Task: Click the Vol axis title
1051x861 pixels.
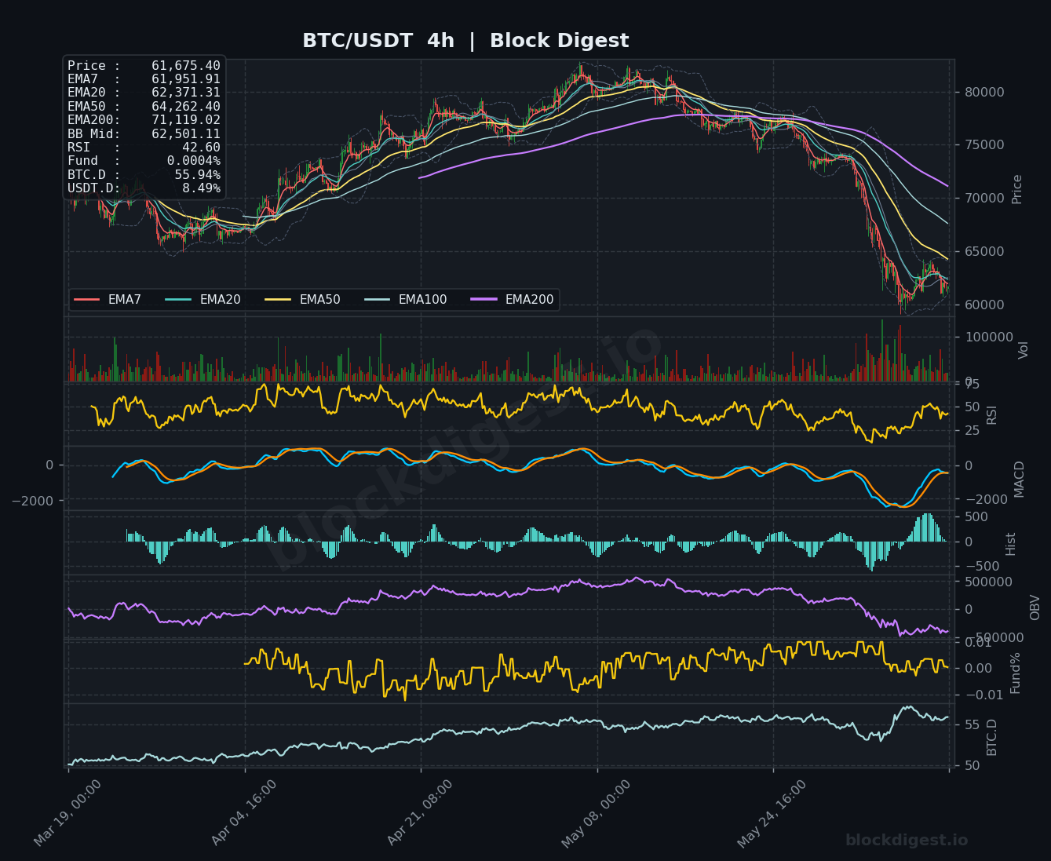Action: [x=1023, y=350]
